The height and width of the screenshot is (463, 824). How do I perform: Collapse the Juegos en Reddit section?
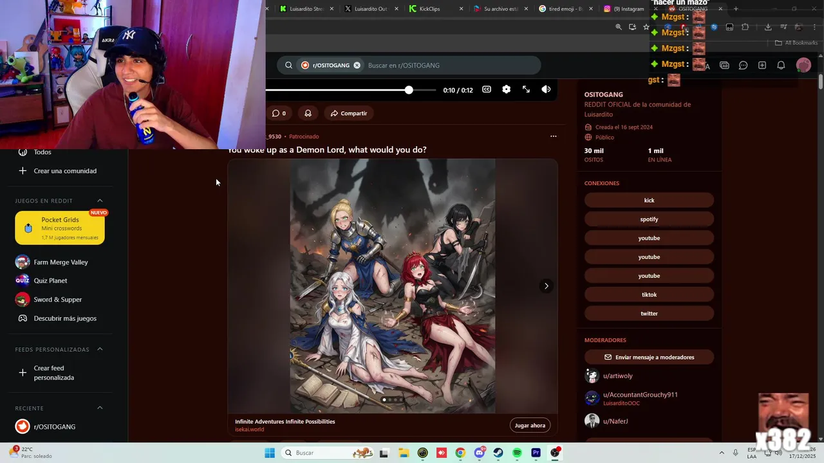click(100, 201)
